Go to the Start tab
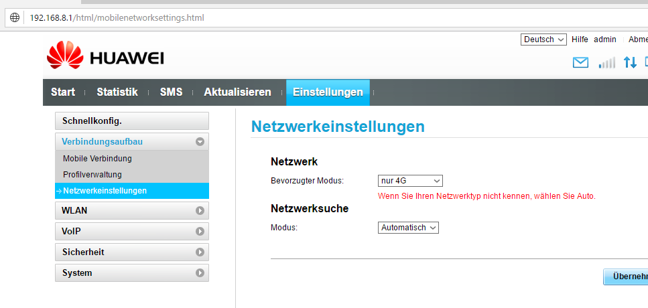Viewport: 648px width, 308px height. tap(63, 92)
